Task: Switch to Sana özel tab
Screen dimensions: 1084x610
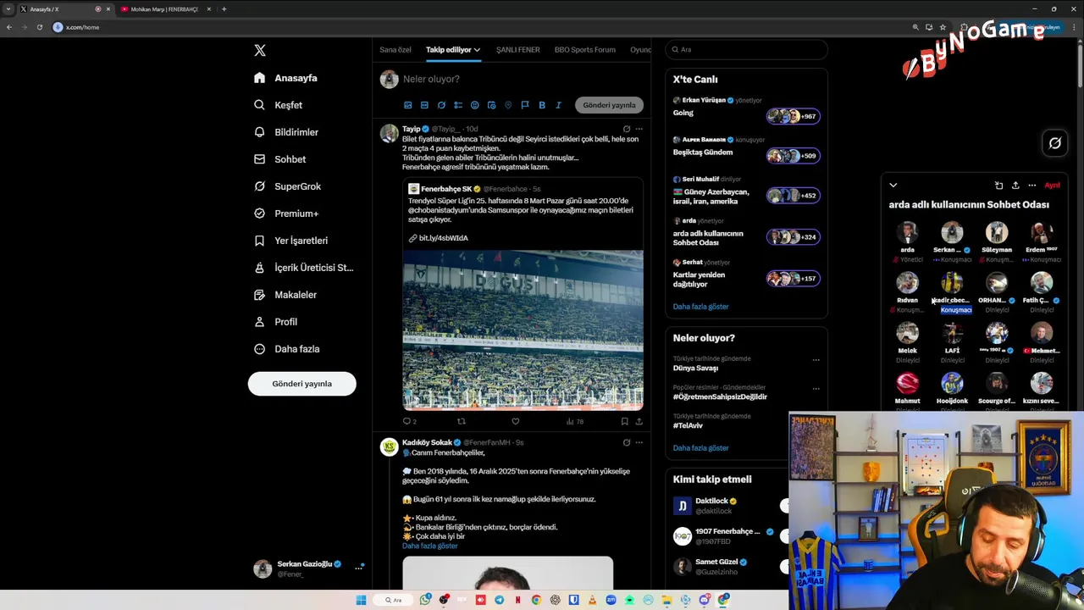Action: coord(395,50)
